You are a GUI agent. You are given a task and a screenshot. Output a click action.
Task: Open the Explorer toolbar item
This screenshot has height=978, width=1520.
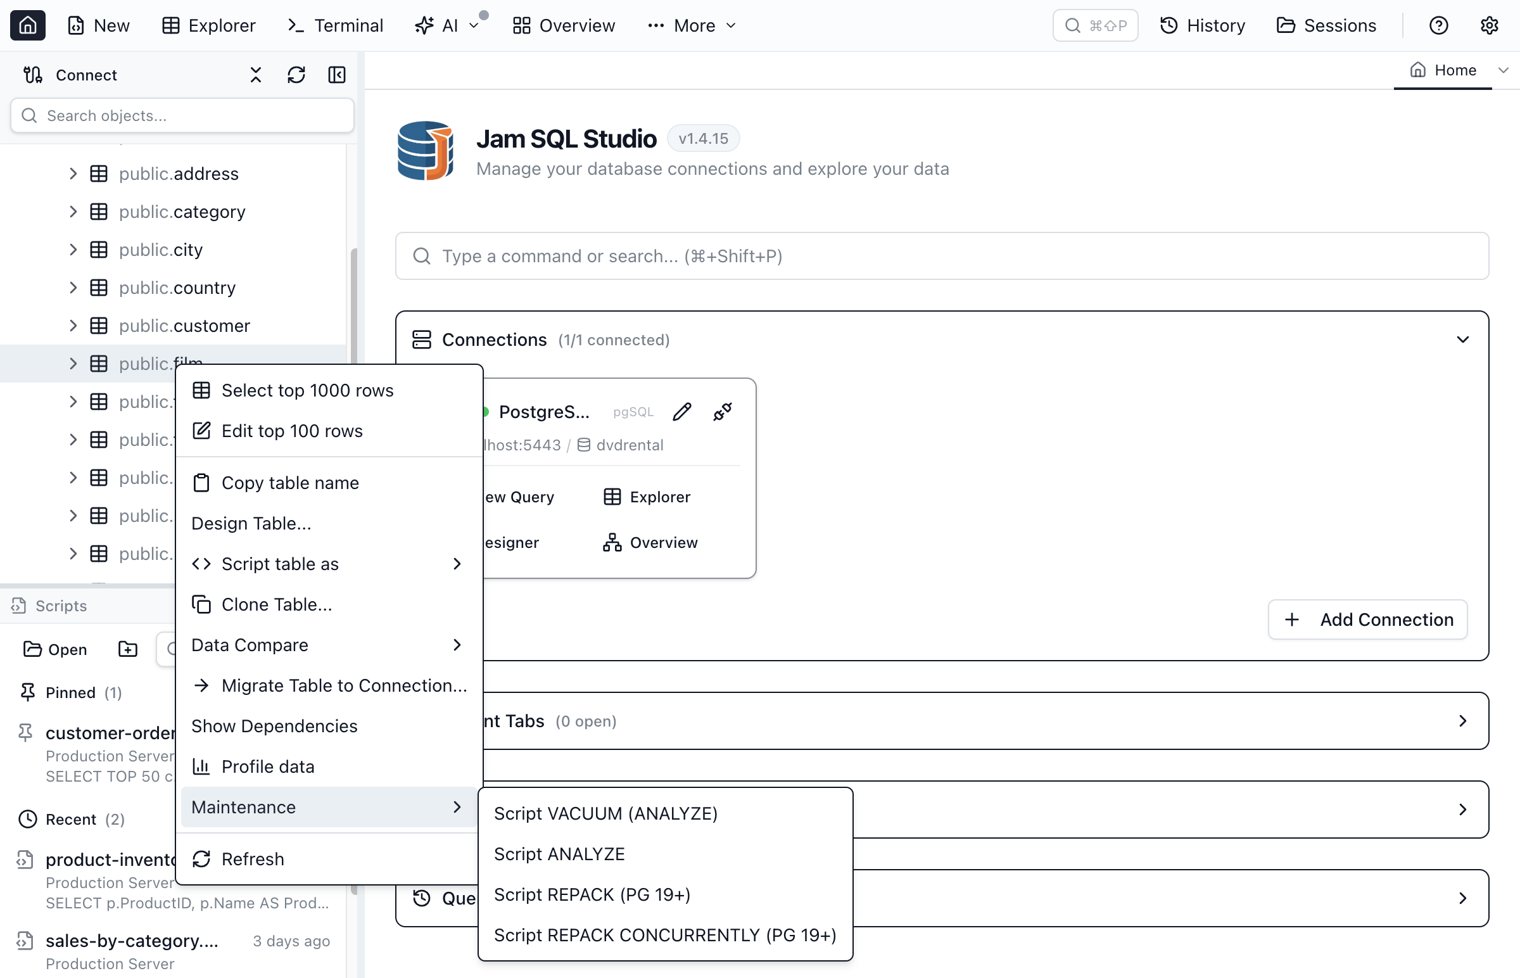[209, 25]
